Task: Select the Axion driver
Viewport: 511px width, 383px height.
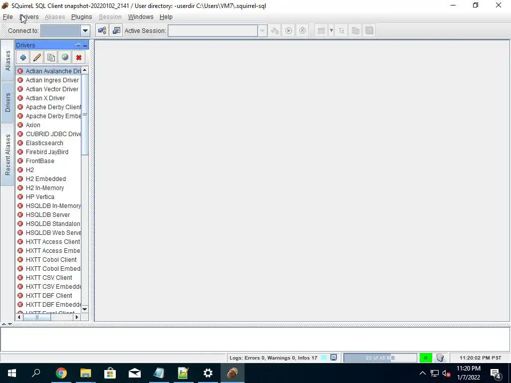Action: (x=48, y=125)
